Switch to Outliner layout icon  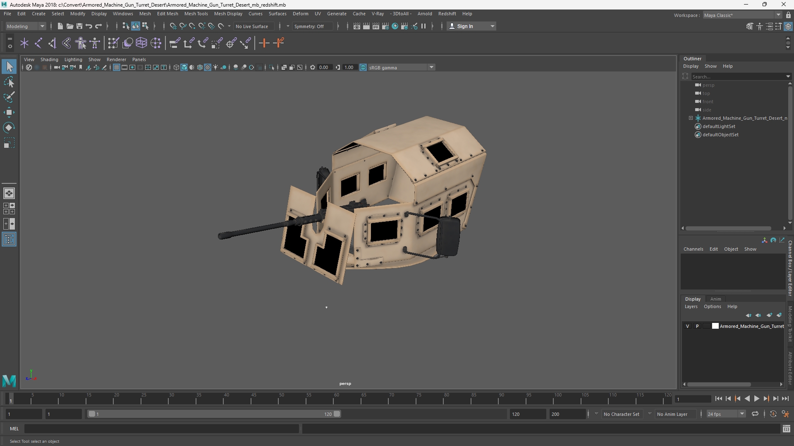coord(9,240)
